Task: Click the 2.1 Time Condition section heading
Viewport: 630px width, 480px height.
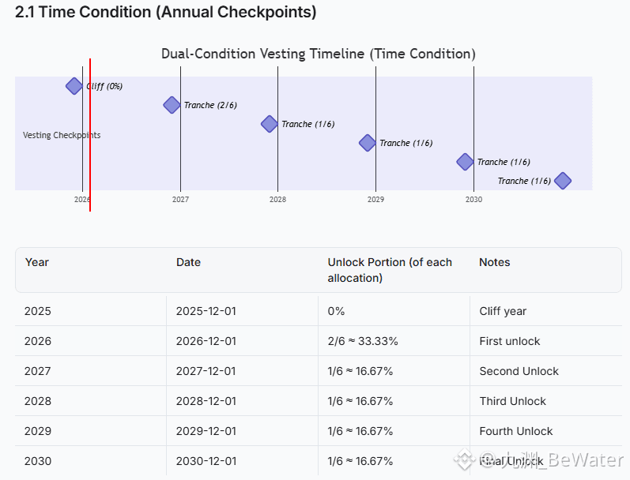Action: point(166,13)
